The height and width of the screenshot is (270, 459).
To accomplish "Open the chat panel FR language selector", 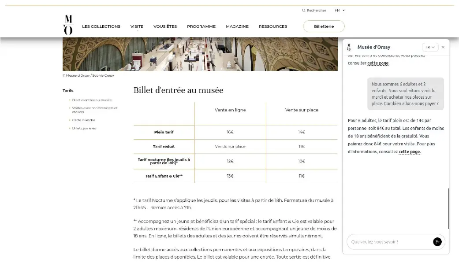I will (x=430, y=47).
